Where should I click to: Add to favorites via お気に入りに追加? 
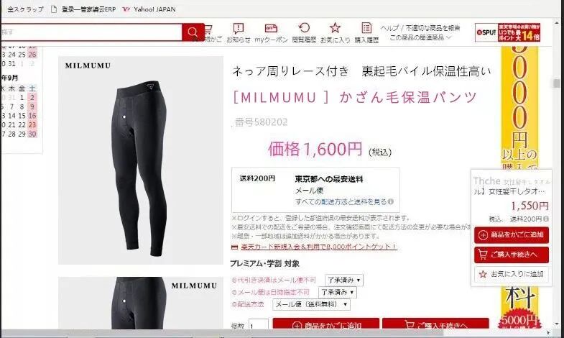pyautogui.click(x=512, y=274)
